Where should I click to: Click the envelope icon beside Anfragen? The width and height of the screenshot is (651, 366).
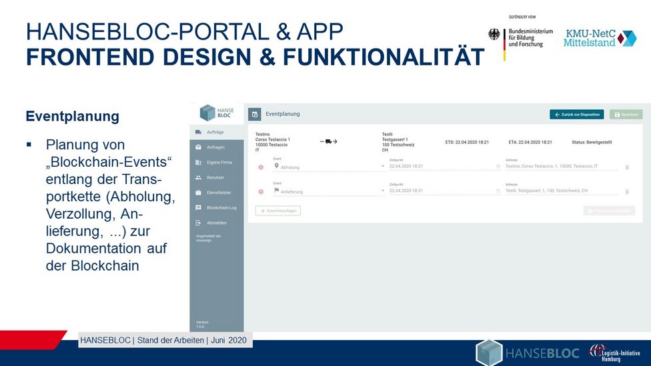[199, 147]
